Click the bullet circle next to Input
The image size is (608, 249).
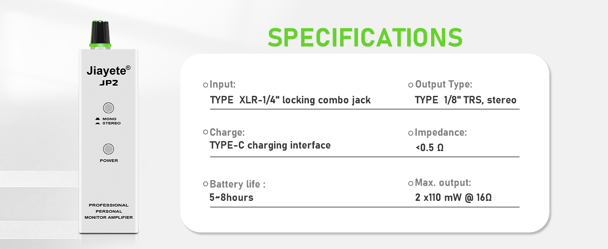pyautogui.click(x=205, y=85)
